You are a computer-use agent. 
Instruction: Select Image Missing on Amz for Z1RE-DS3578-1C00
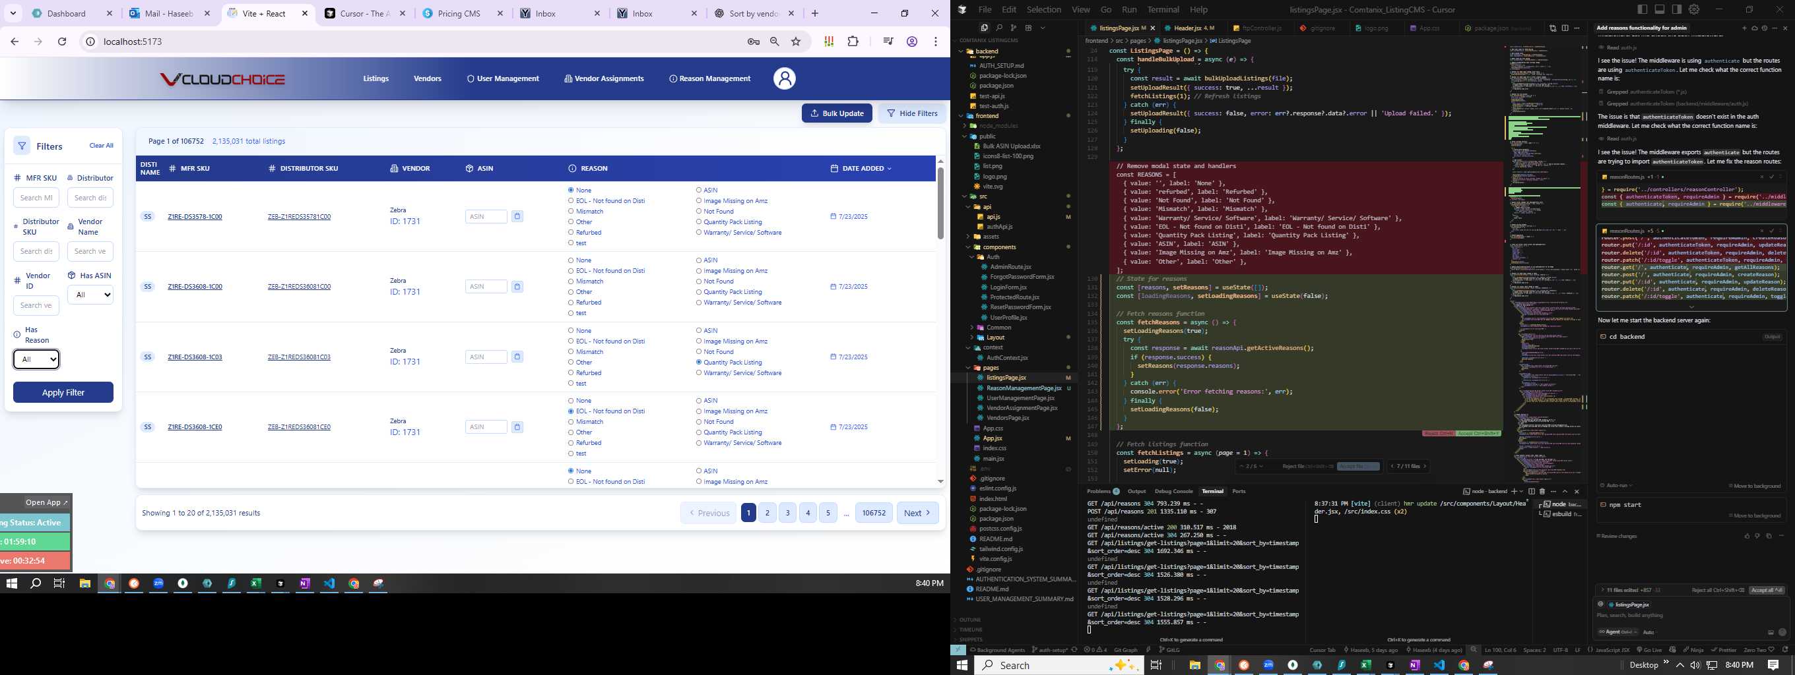pyautogui.click(x=699, y=201)
